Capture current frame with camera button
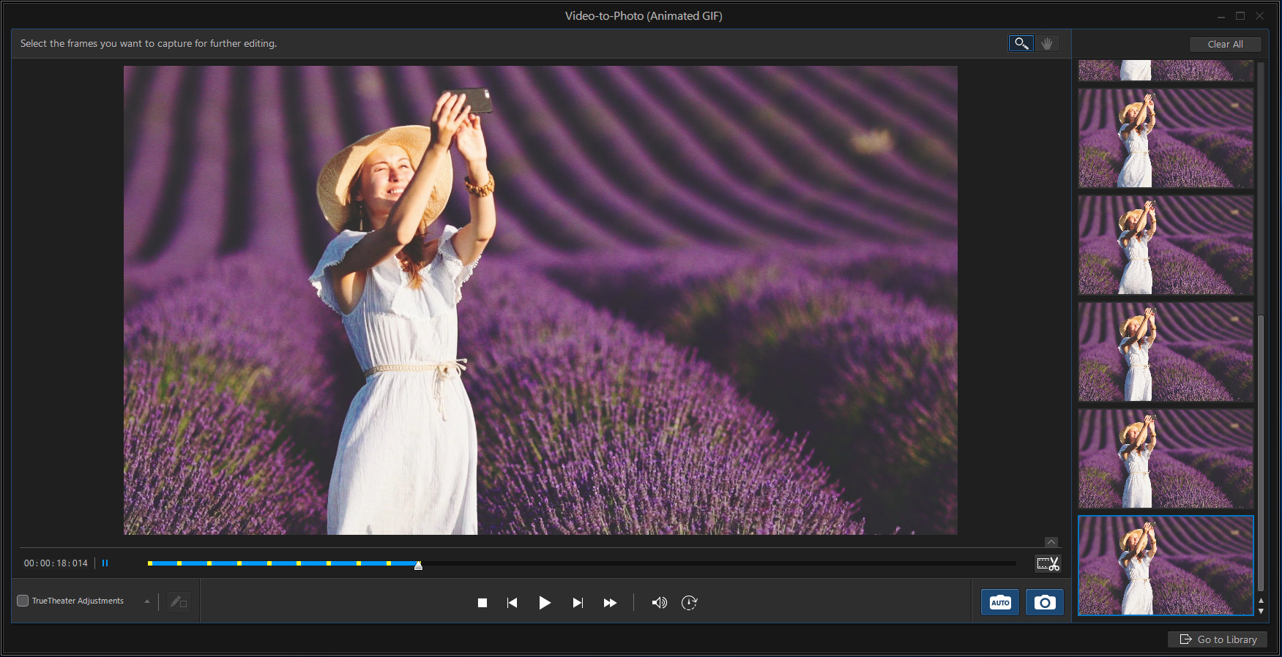 pyautogui.click(x=1045, y=602)
